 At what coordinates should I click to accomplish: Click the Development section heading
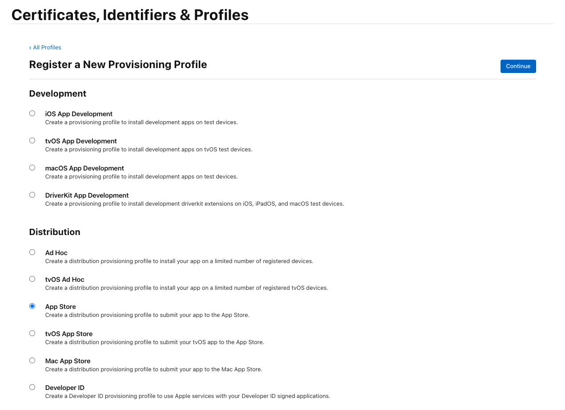58,93
